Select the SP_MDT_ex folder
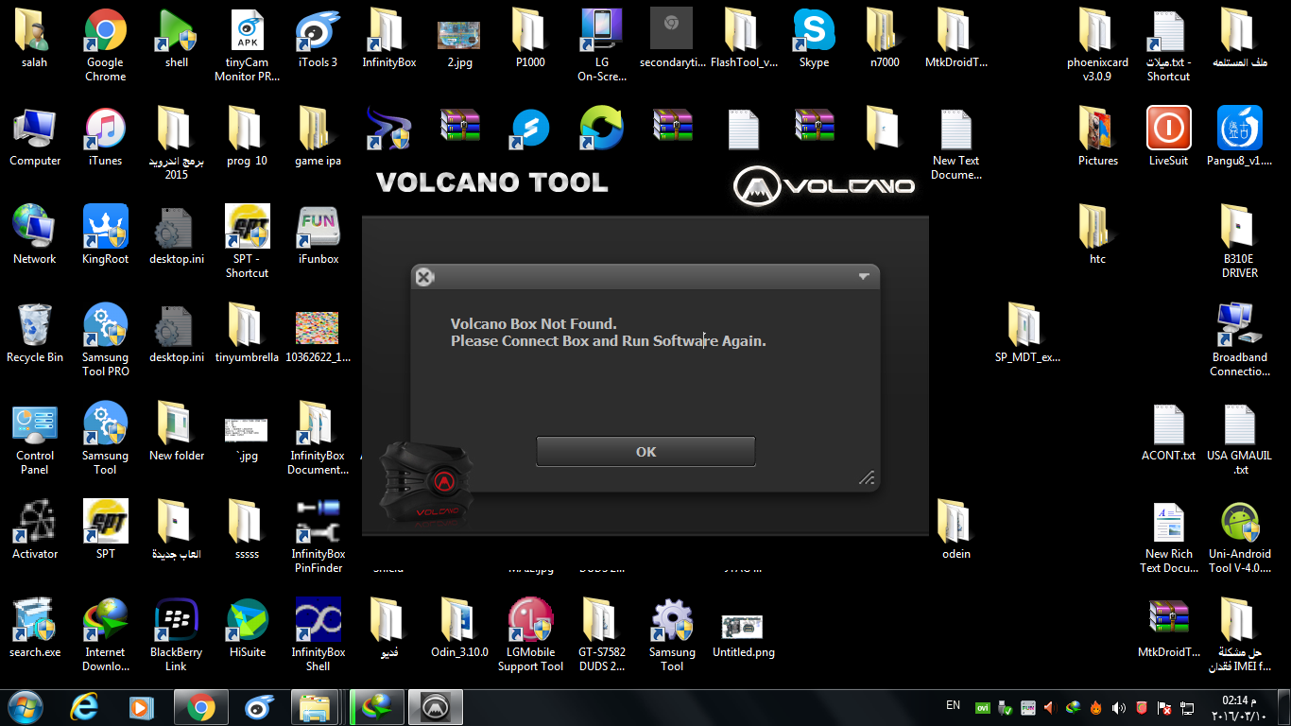This screenshot has width=1291, height=726. (1027, 335)
